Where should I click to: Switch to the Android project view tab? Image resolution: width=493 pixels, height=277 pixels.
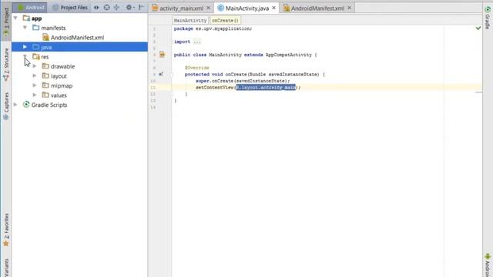[x=31, y=7]
